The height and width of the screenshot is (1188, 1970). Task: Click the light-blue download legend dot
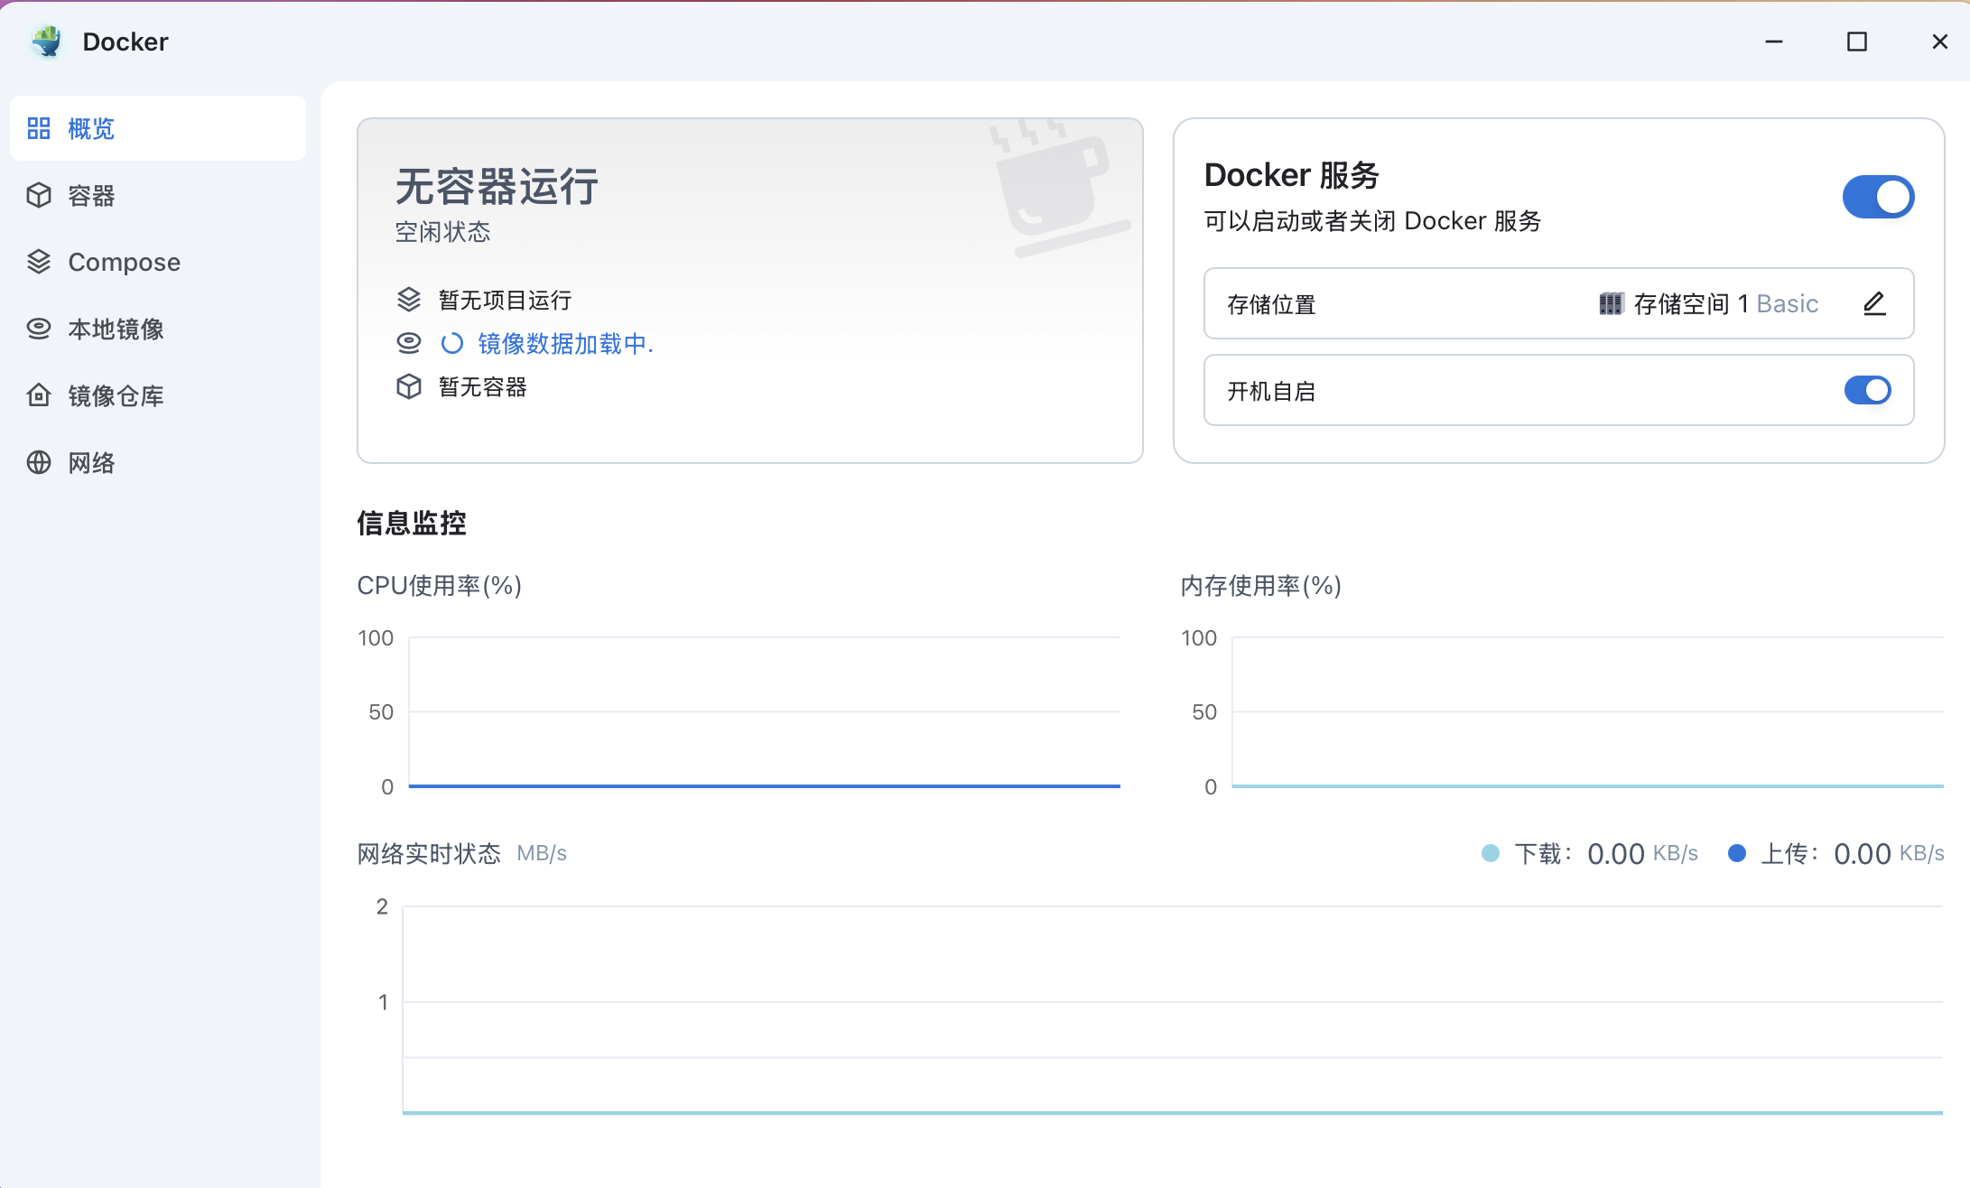click(1491, 853)
